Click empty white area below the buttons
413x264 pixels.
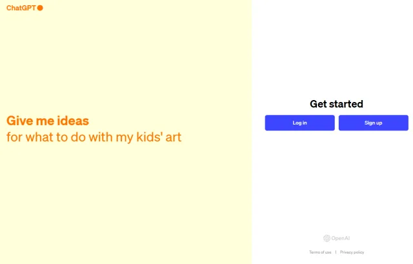[336, 181]
